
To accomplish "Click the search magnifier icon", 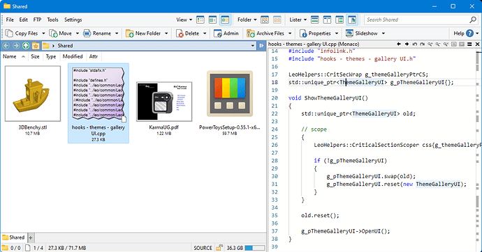I will (x=473, y=19).
